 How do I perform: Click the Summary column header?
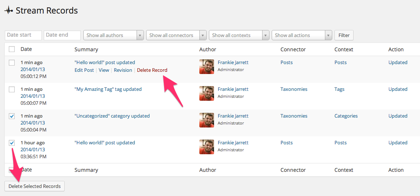pos(86,49)
